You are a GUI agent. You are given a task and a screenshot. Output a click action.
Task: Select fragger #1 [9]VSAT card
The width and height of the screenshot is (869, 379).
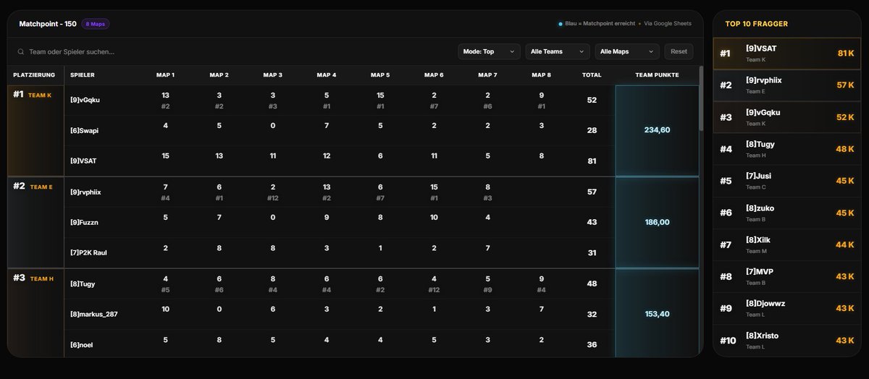(789, 53)
